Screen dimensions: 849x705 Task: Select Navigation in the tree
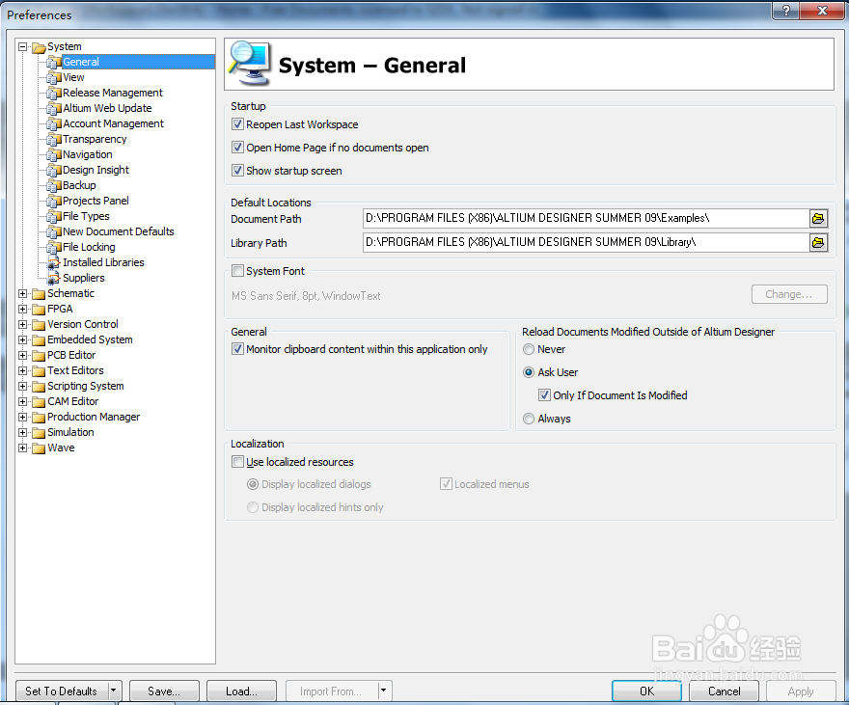pos(88,154)
